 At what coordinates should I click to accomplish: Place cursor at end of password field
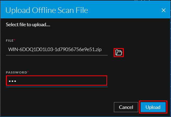click(102, 81)
